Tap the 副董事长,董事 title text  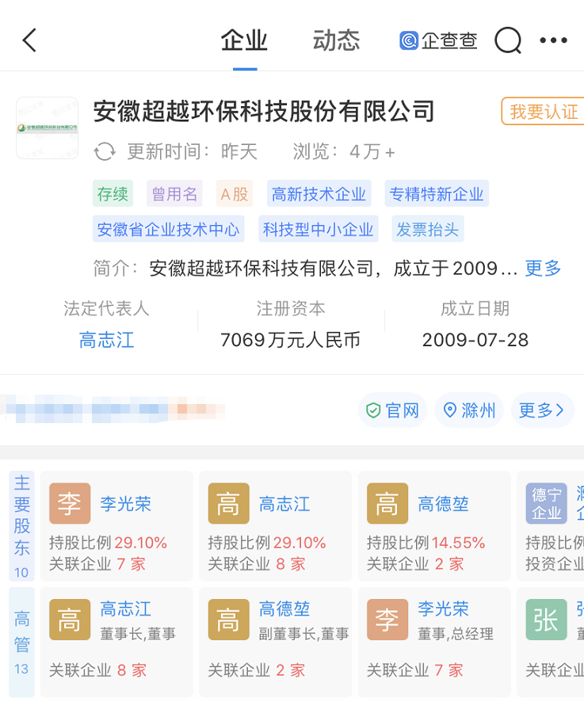click(303, 634)
